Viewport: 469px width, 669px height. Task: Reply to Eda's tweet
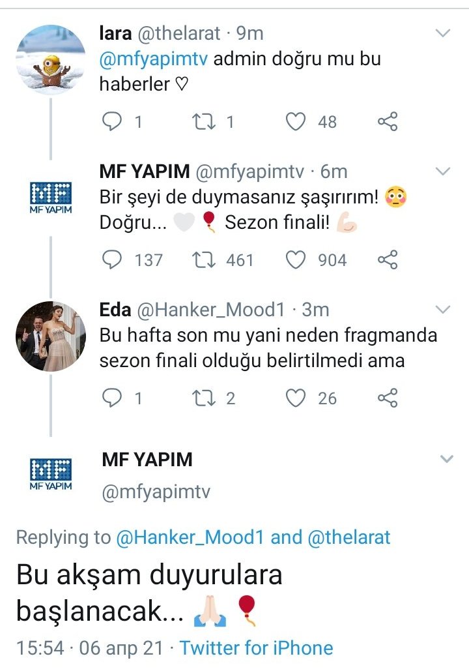coord(113,398)
